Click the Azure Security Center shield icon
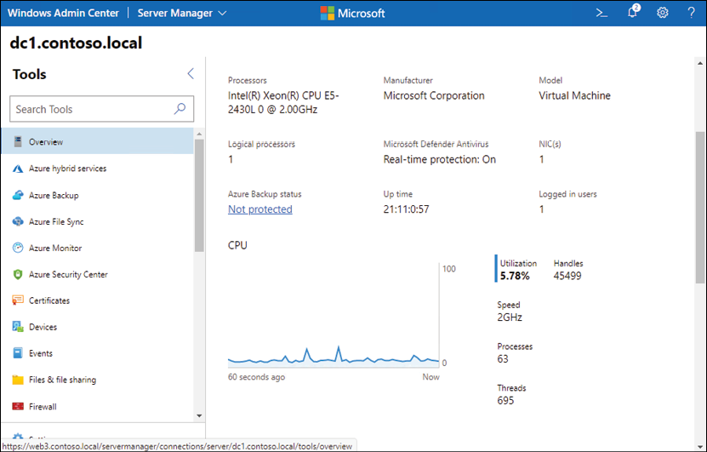 point(18,274)
